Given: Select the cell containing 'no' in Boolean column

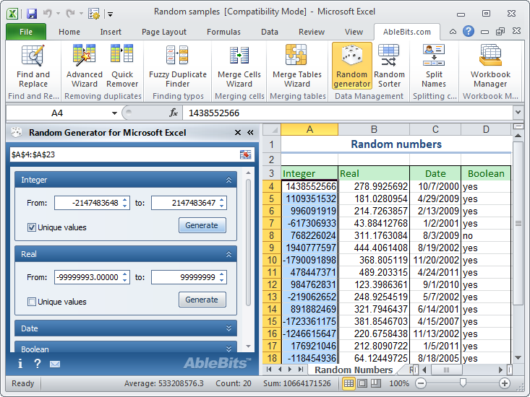Looking at the screenshot, I should coord(486,235).
